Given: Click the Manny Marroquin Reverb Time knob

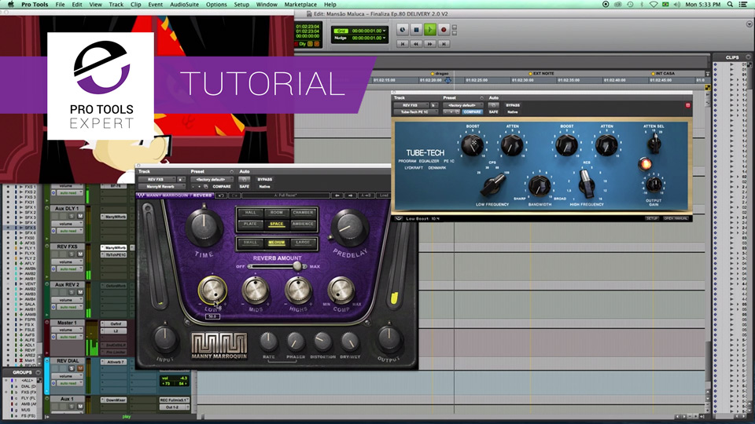Looking at the screenshot, I should tap(204, 227).
